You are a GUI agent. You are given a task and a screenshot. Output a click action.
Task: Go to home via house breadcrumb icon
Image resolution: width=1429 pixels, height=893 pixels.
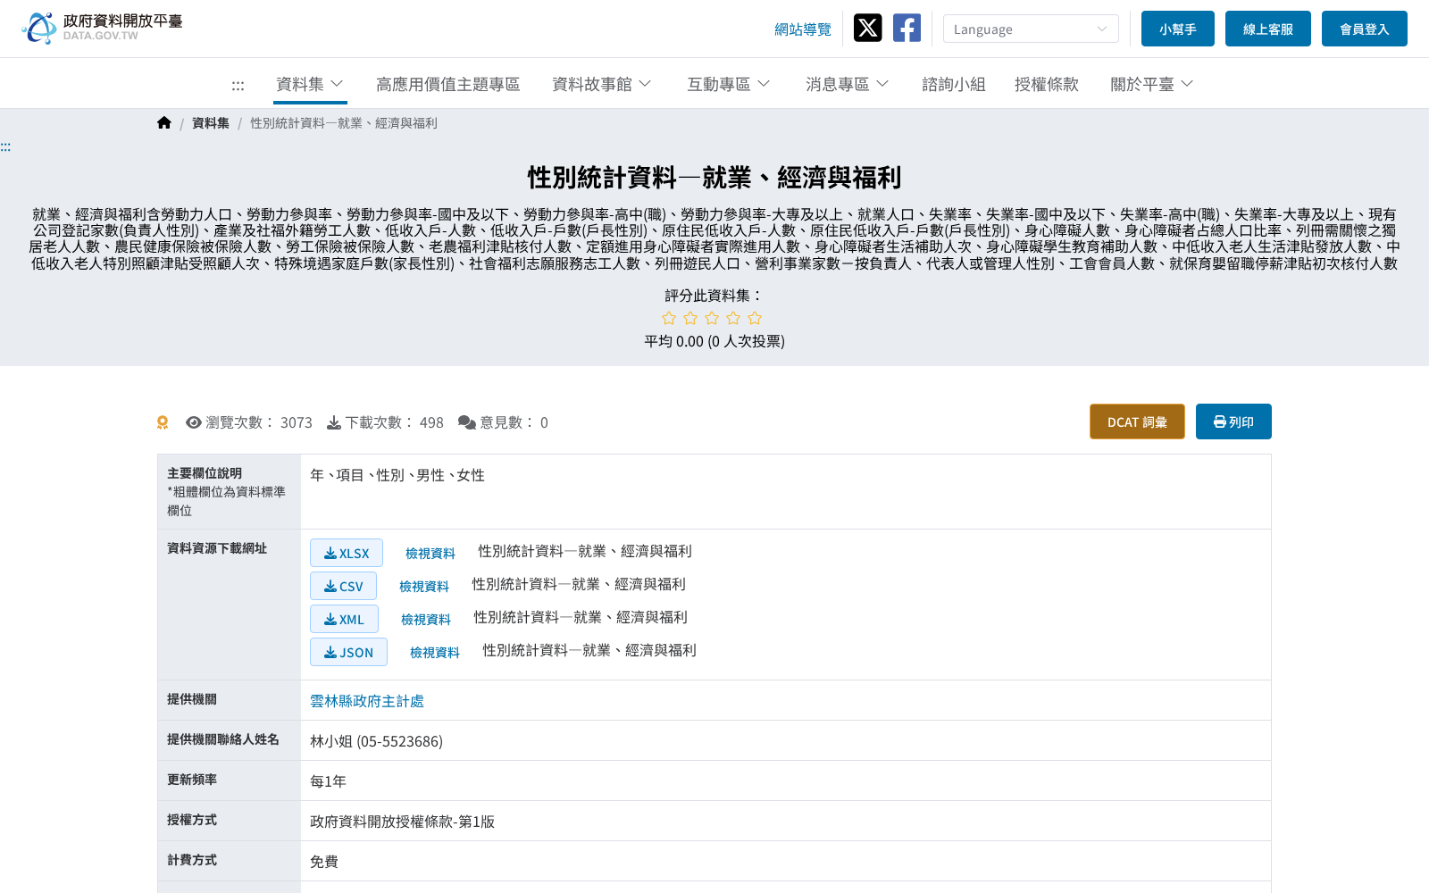point(164,122)
